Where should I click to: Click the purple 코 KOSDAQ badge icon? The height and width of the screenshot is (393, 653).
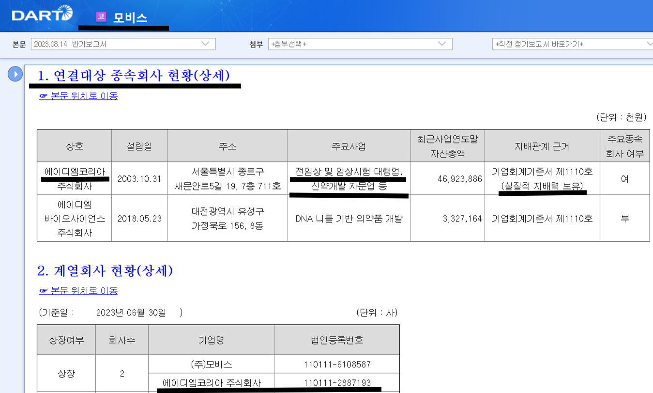[x=101, y=16]
